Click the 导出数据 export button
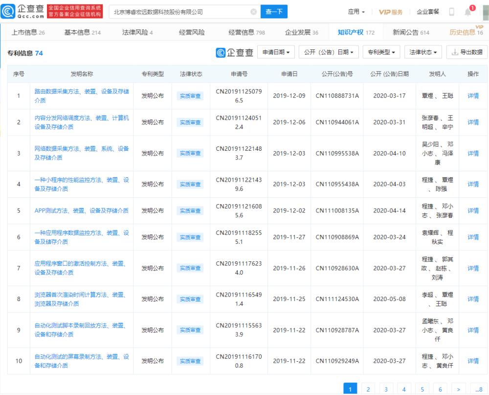 [467, 52]
